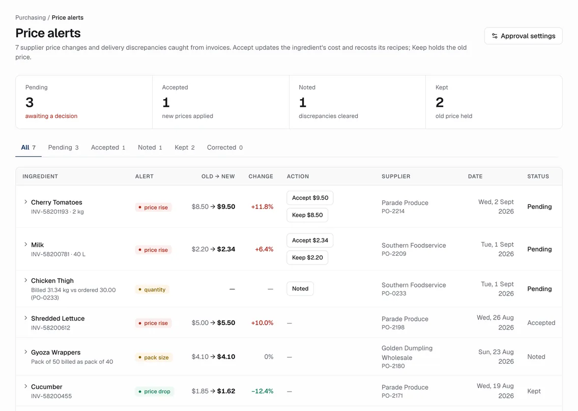The width and height of the screenshot is (578, 411).
Task: Switch to the Accepted tab
Action: [x=108, y=148]
